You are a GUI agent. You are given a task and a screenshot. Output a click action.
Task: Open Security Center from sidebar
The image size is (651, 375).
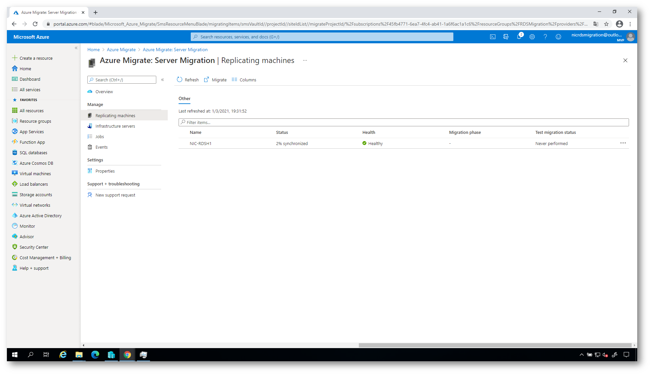click(30, 247)
